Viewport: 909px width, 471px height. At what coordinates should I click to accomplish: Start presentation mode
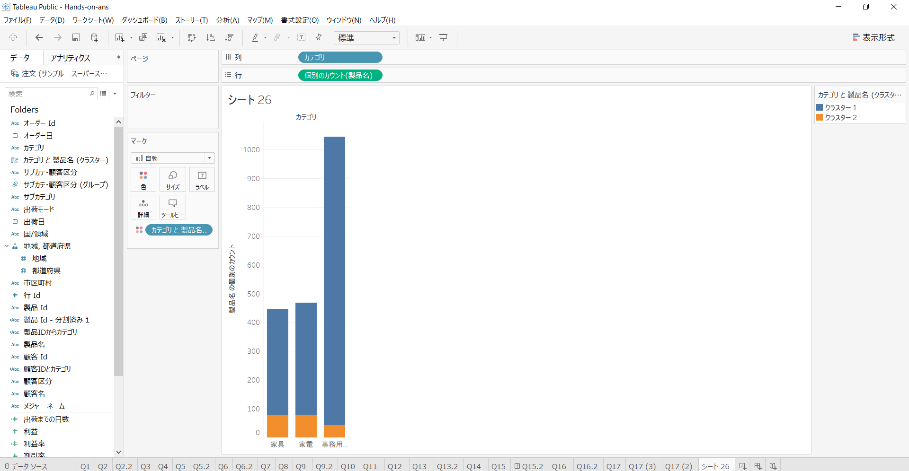(444, 37)
